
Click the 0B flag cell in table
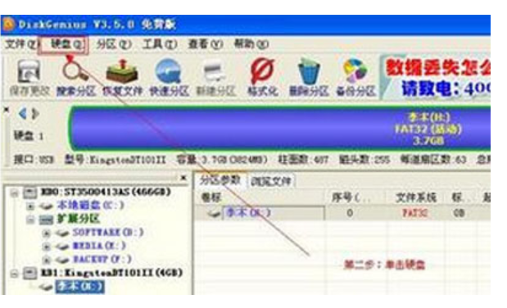(459, 213)
